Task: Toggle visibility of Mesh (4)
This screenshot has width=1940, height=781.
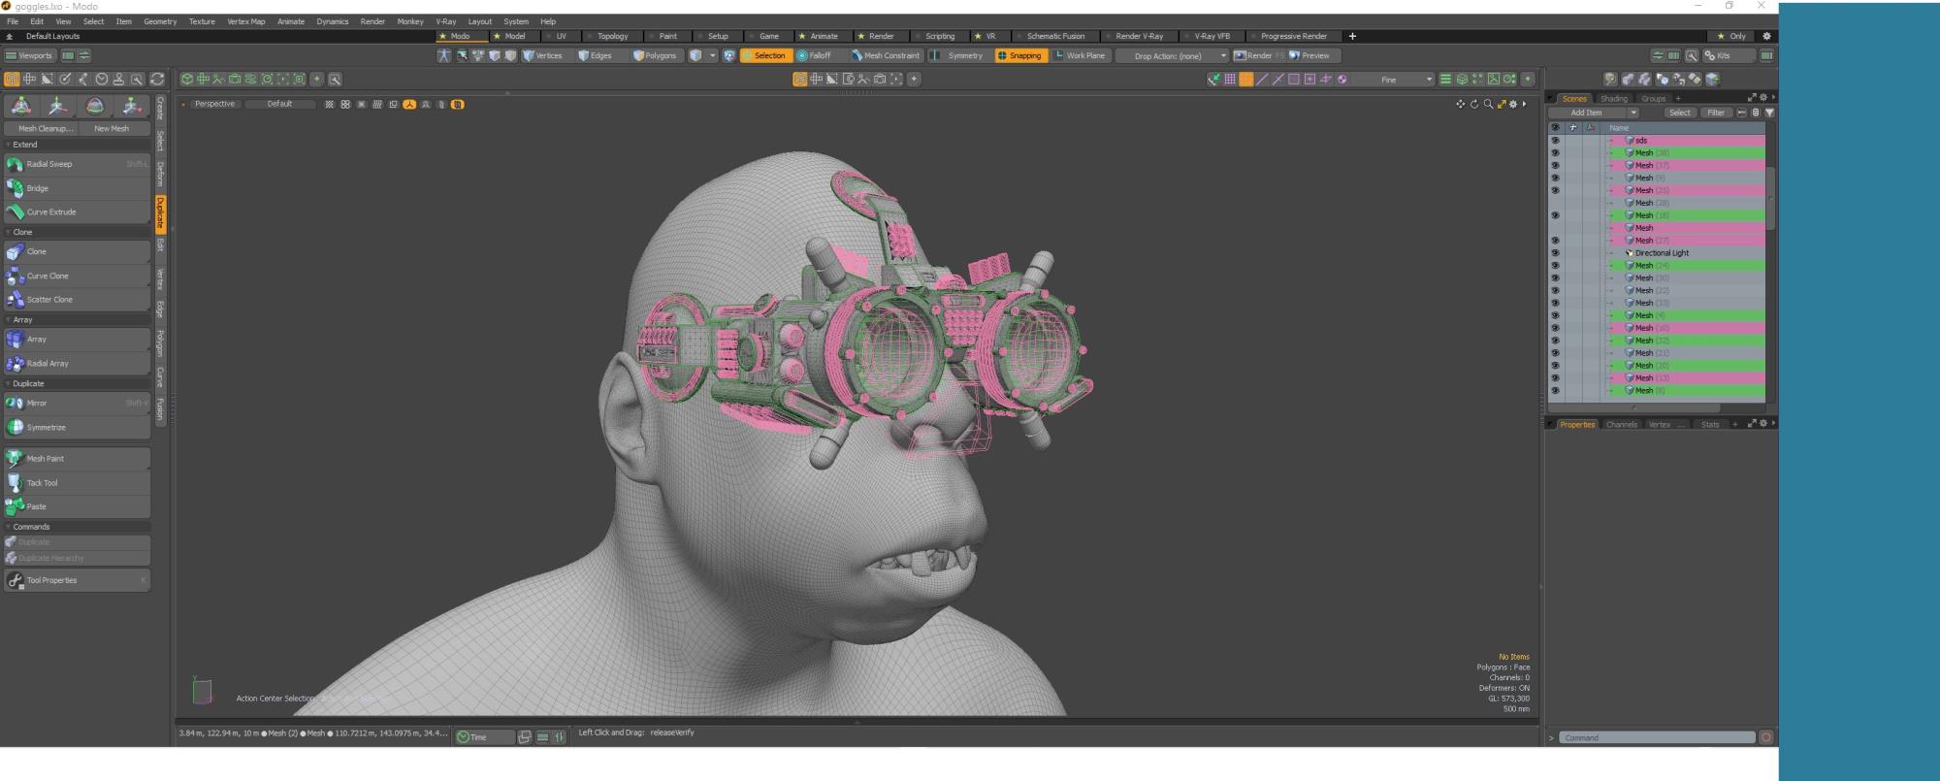Action: pyautogui.click(x=1555, y=315)
